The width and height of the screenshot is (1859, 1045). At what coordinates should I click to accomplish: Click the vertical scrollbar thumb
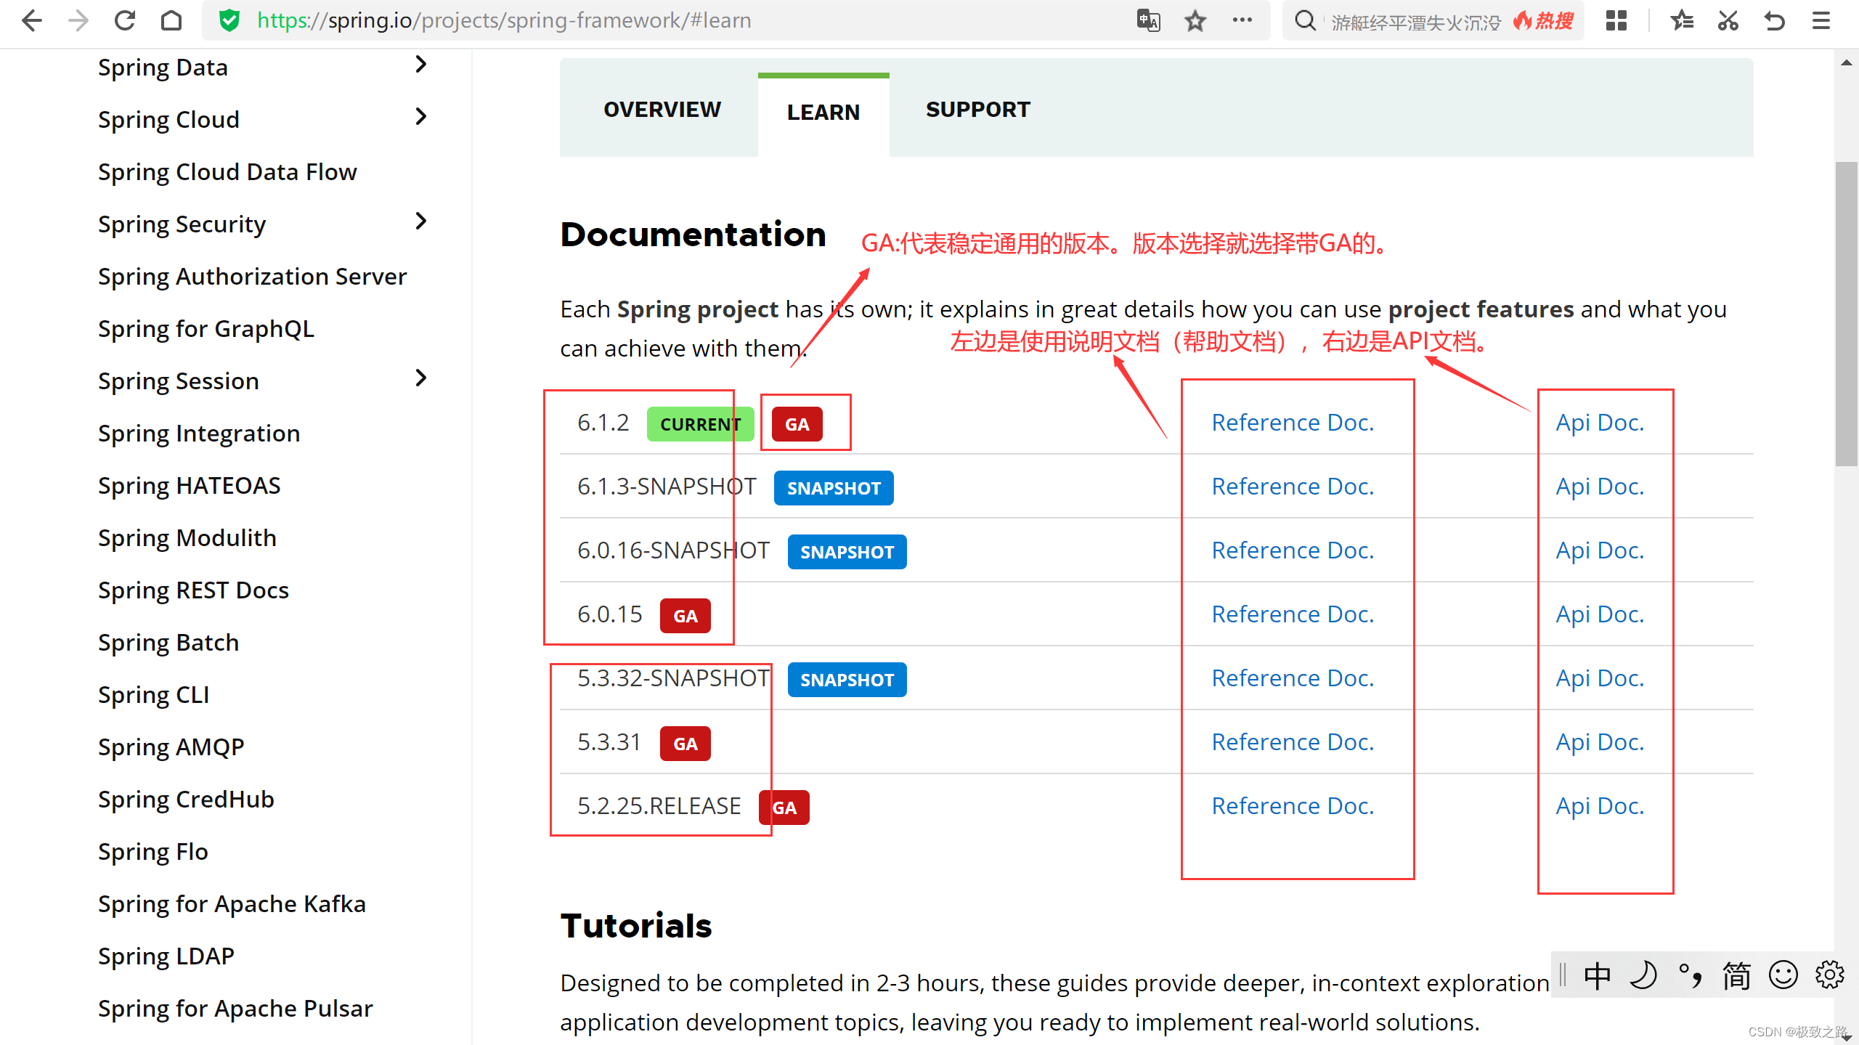(1846, 314)
